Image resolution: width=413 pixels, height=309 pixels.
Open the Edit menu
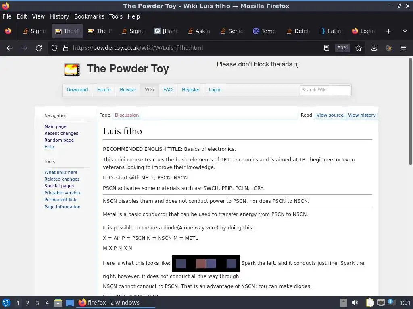(x=22, y=16)
